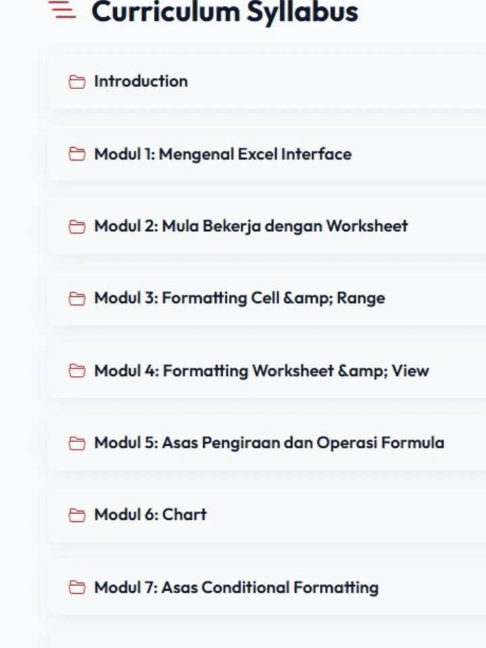
Task: Select the folder icon beside Modul 2
Action: pyautogui.click(x=77, y=227)
